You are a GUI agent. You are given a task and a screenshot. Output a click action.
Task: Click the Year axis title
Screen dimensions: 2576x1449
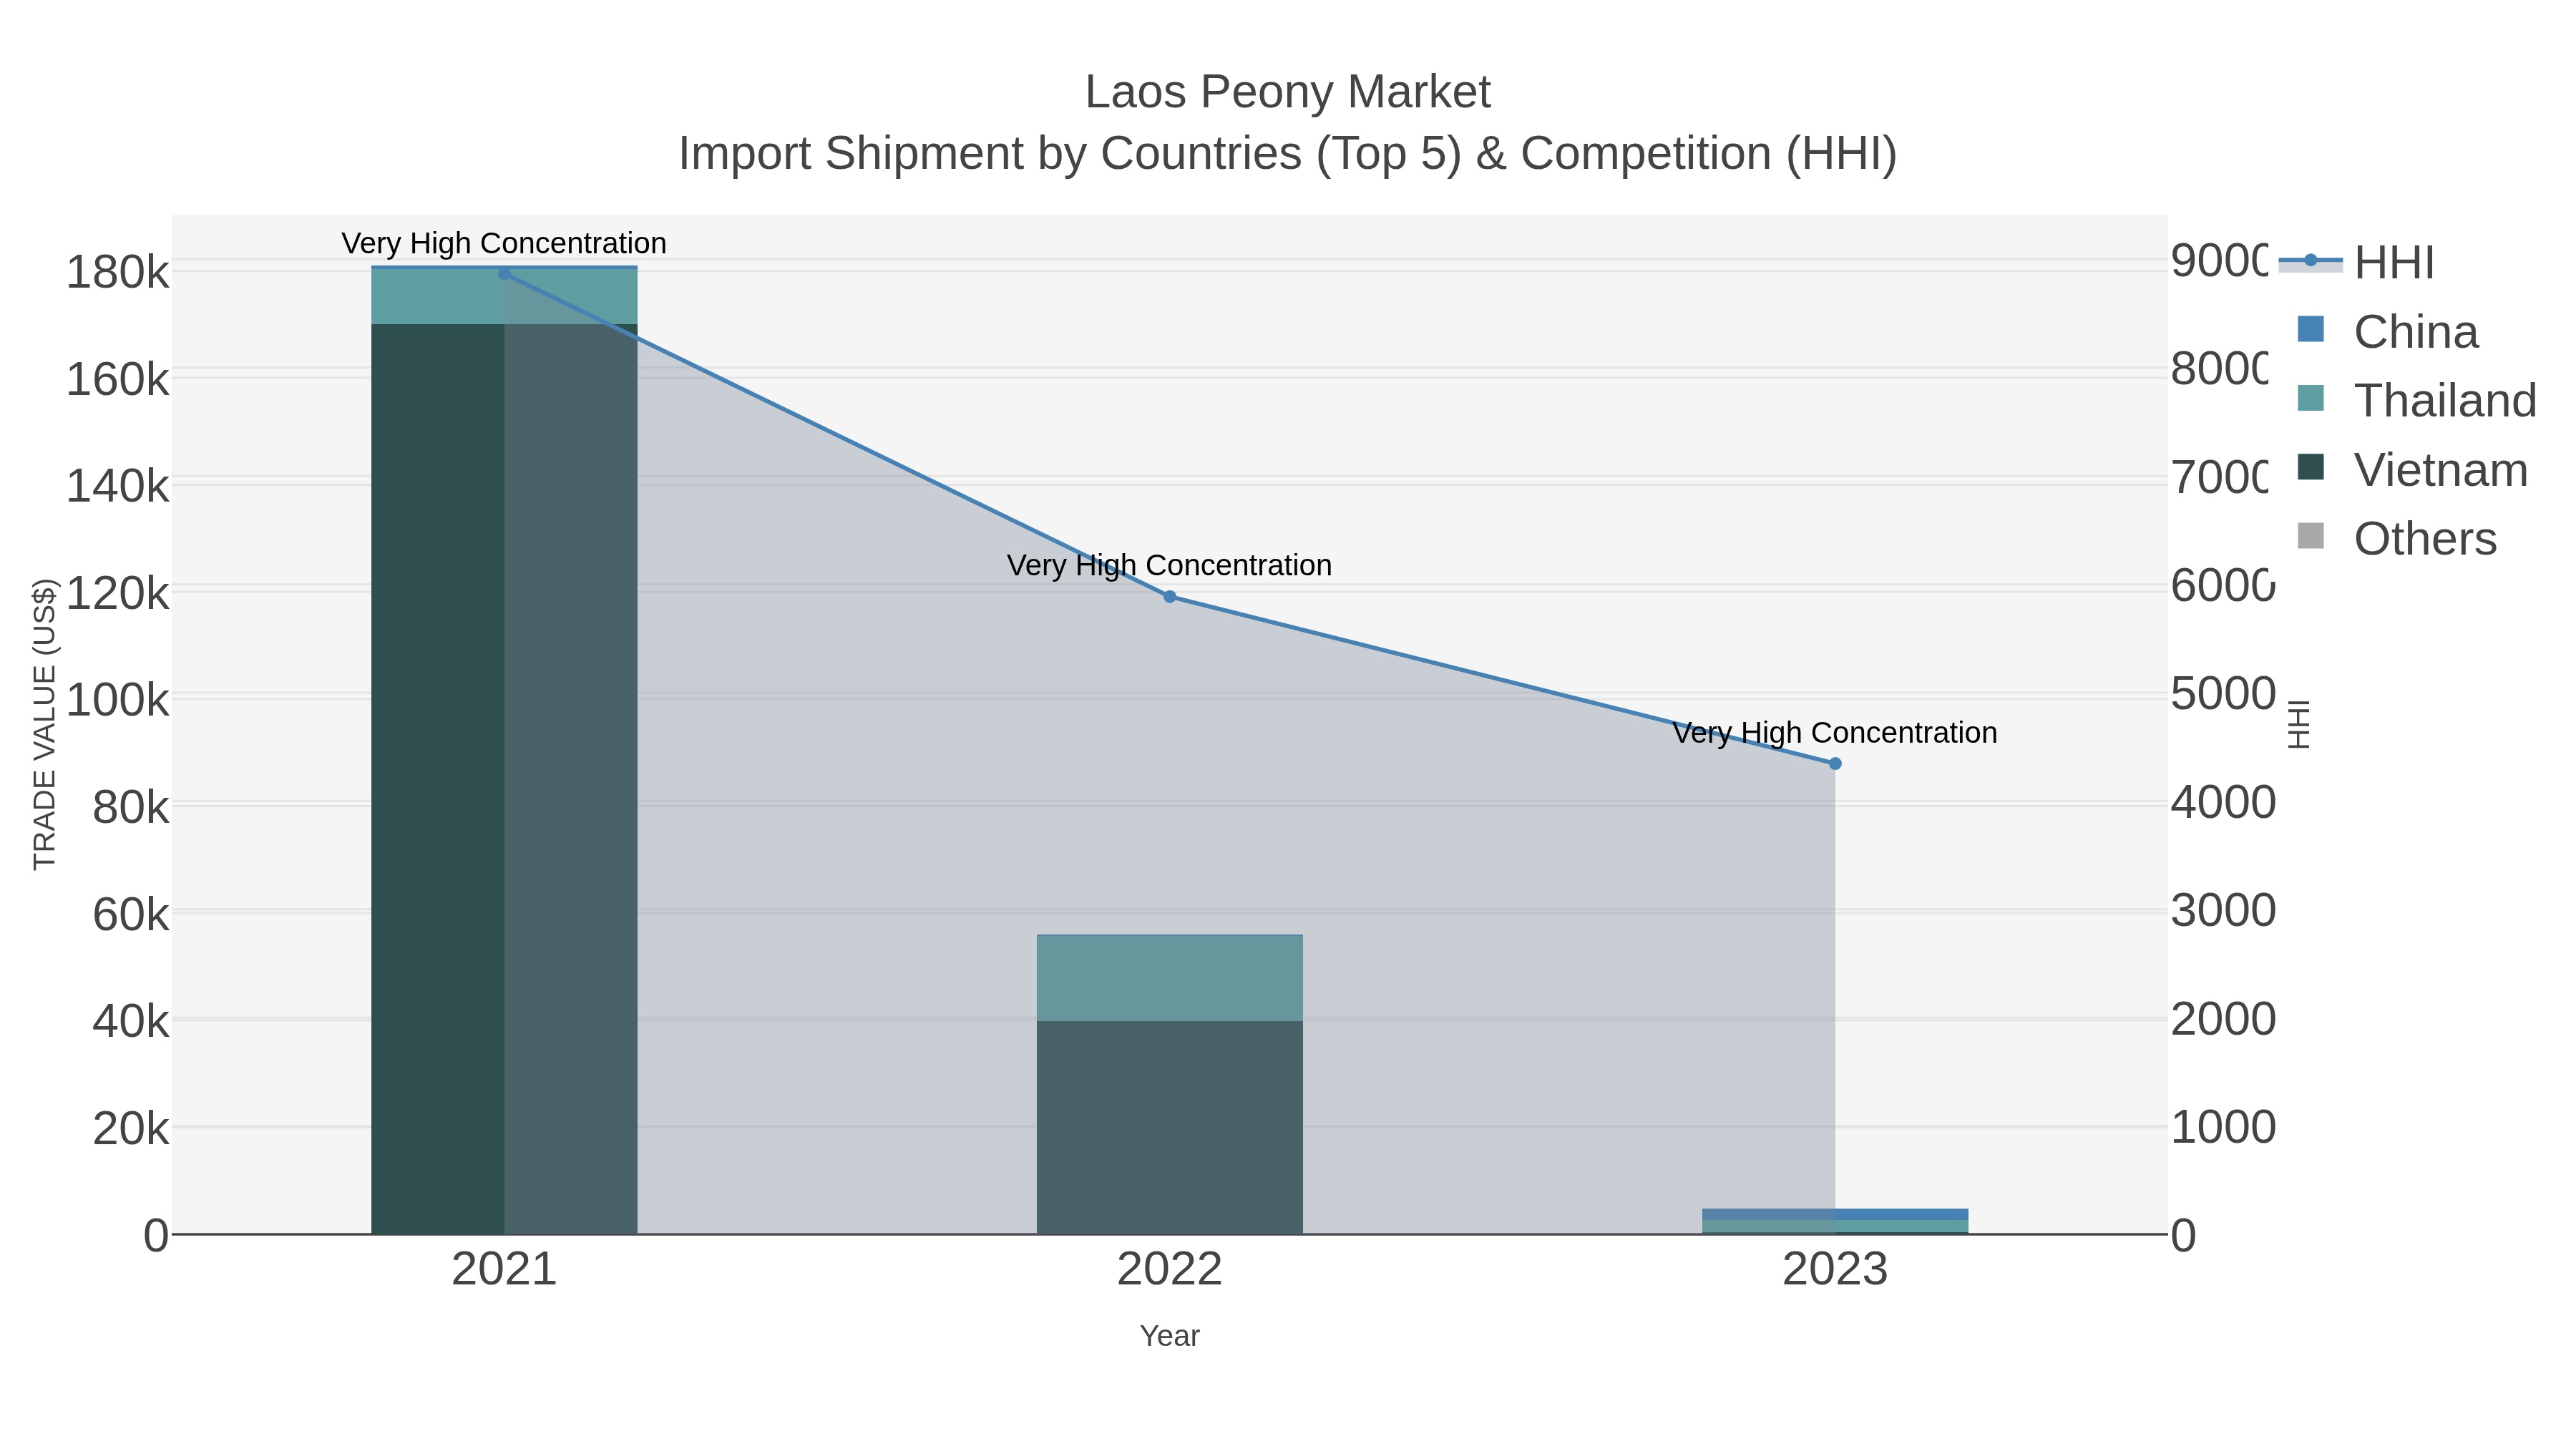[x=1169, y=1336]
